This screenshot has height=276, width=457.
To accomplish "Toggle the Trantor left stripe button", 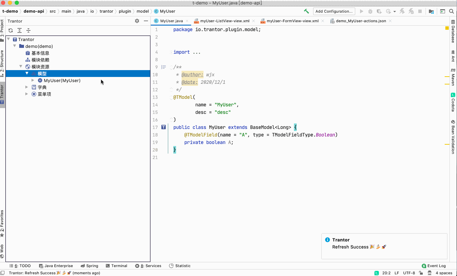I will pyautogui.click(x=2, y=95).
